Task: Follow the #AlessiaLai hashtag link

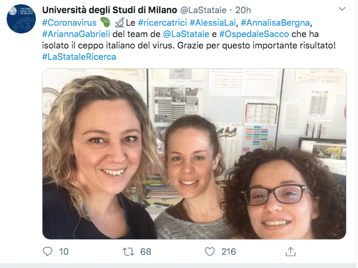Action: 213,23
